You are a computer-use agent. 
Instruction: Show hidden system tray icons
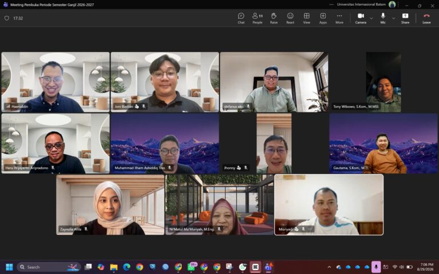click(329, 267)
